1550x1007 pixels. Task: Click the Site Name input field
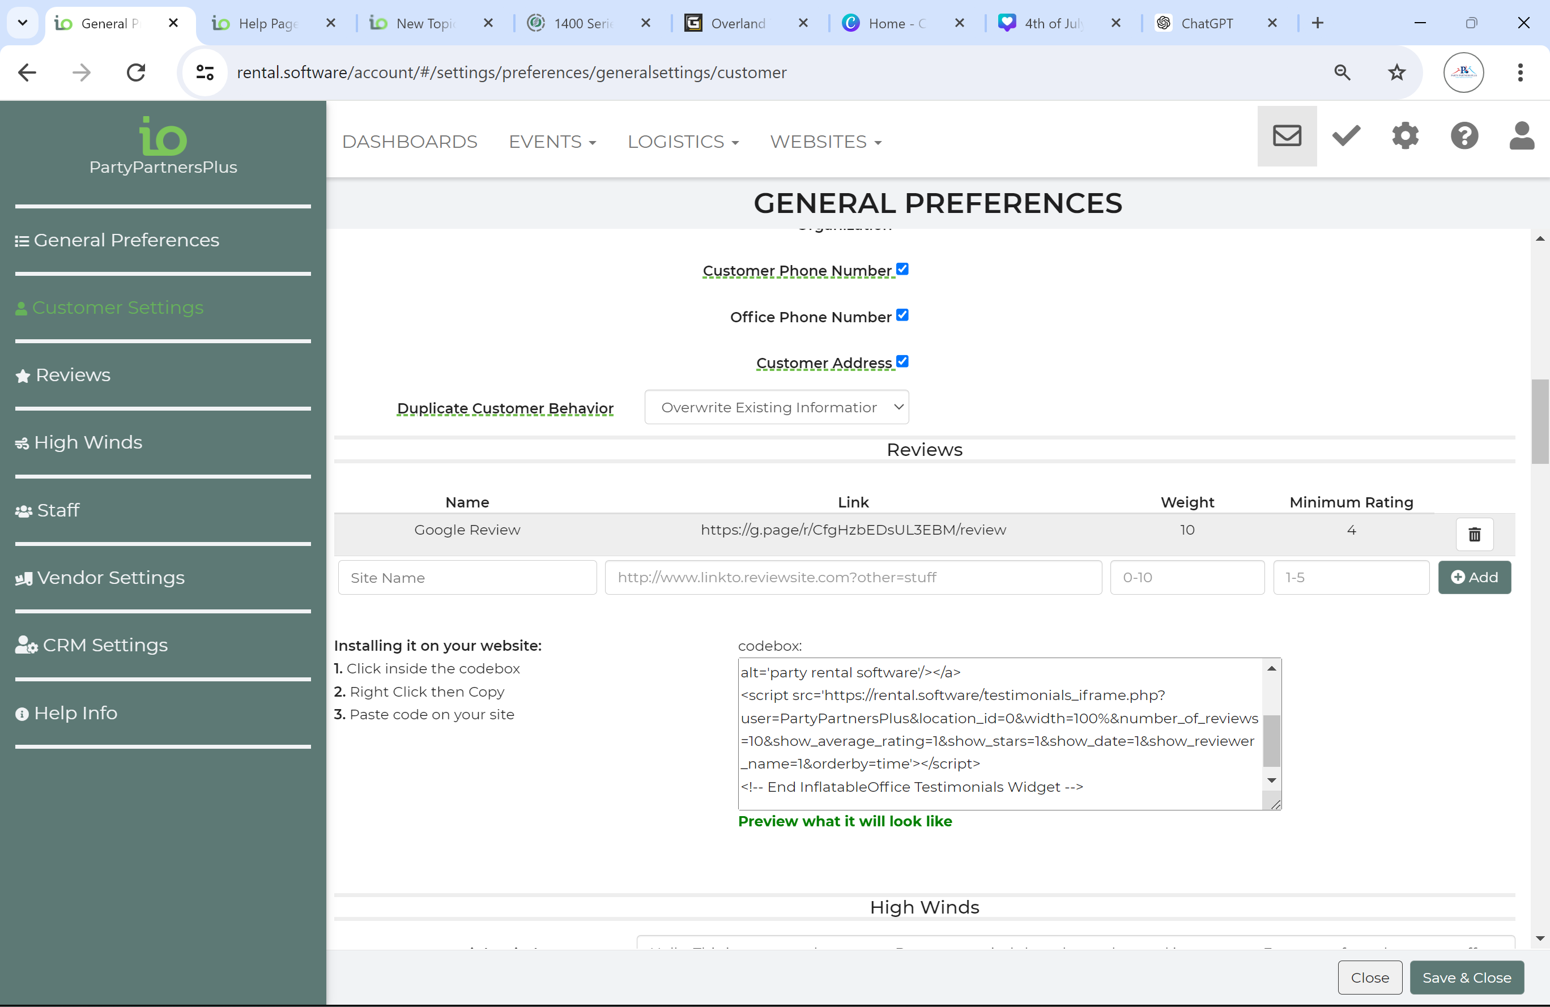pyautogui.click(x=467, y=577)
